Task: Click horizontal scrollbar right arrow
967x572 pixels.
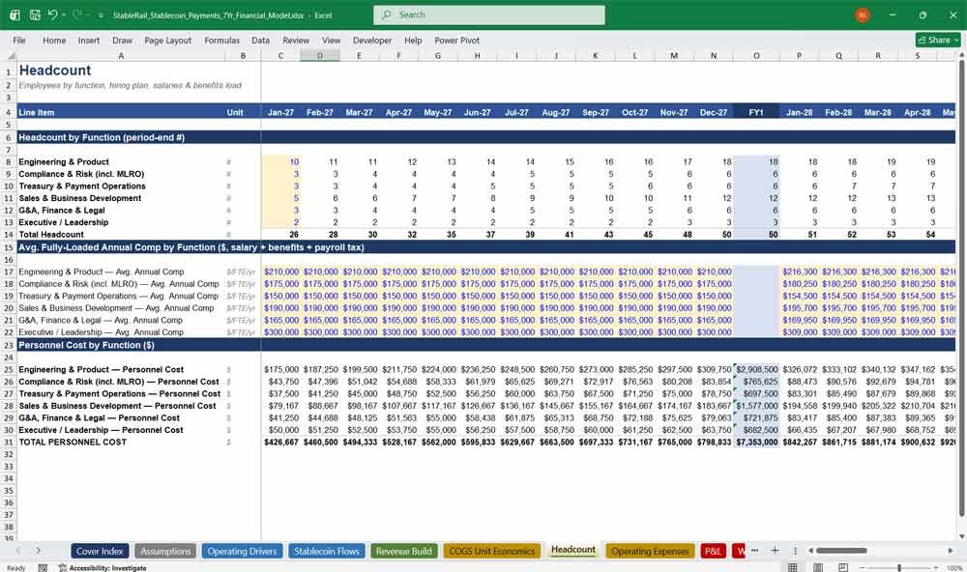Action: 951,551
